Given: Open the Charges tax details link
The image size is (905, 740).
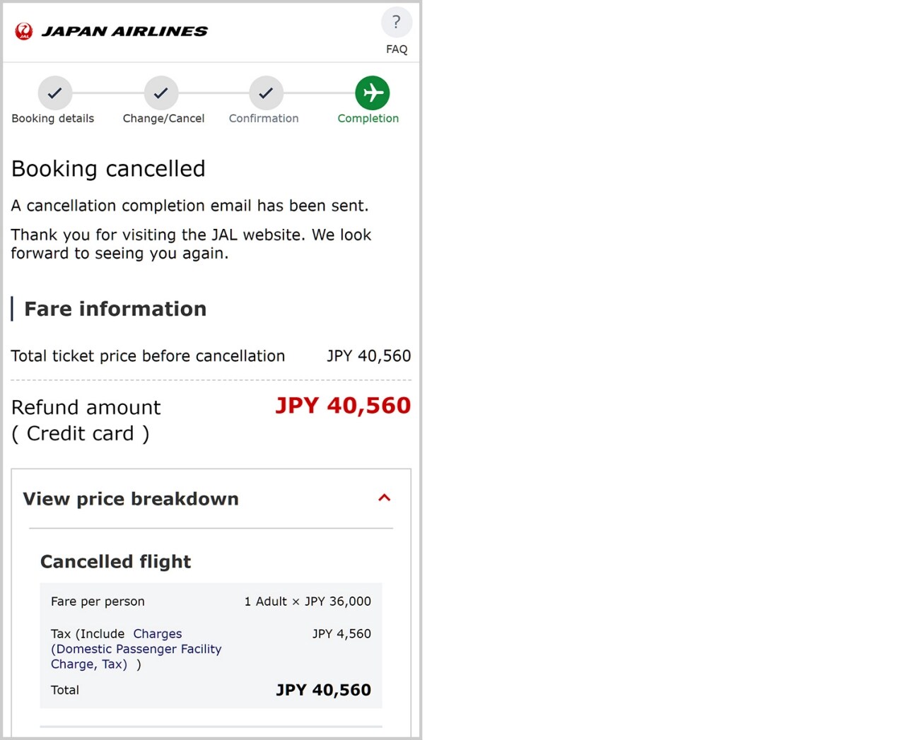Looking at the screenshot, I should coord(158,634).
